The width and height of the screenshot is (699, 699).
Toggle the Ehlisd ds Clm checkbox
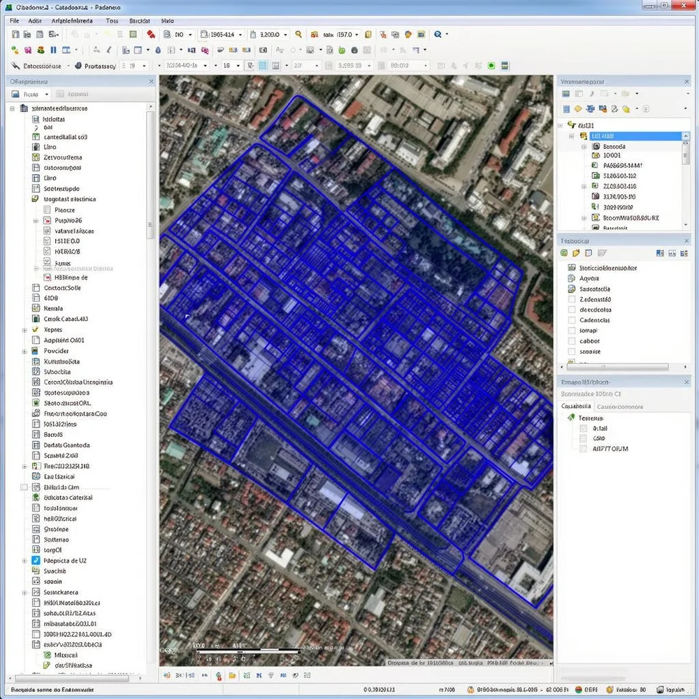click(x=24, y=487)
